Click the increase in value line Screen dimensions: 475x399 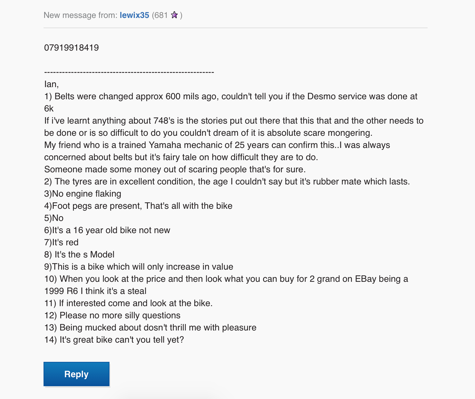click(139, 267)
